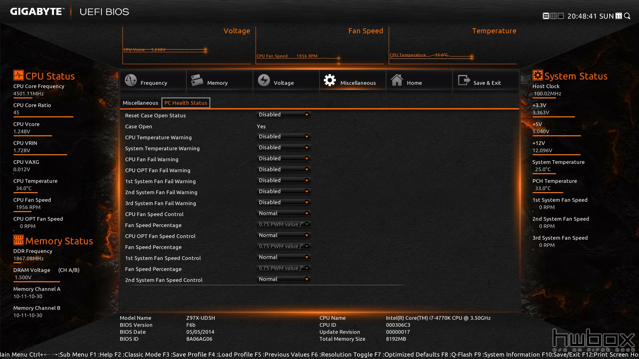Click PWM value field under CPU OPT Fan Speed Control
The height and width of the screenshot is (359, 639).
284,246
